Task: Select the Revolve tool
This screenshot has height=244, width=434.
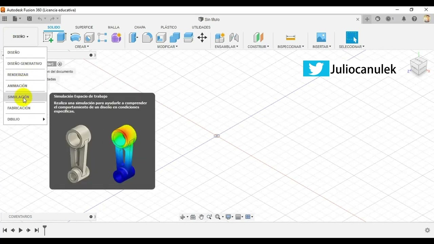Action: [x=75, y=37]
